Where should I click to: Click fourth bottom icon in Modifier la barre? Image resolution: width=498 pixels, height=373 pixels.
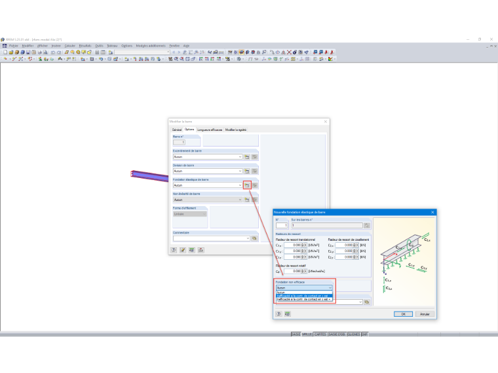(x=201, y=250)
